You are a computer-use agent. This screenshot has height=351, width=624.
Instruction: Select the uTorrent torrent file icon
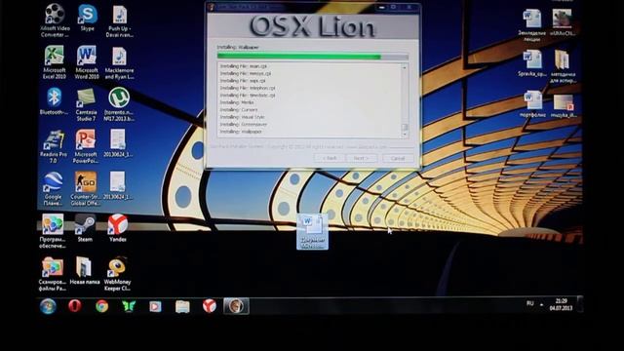[x=119, y=104]
